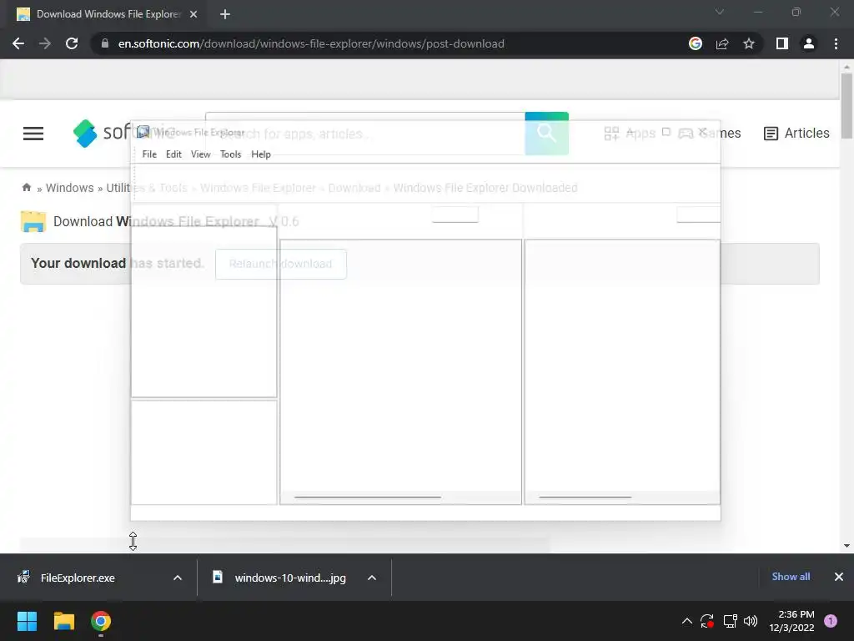Open the windows-10-wind....jpg download
This screenshot has height=641, width=854.
pos(289,578)
